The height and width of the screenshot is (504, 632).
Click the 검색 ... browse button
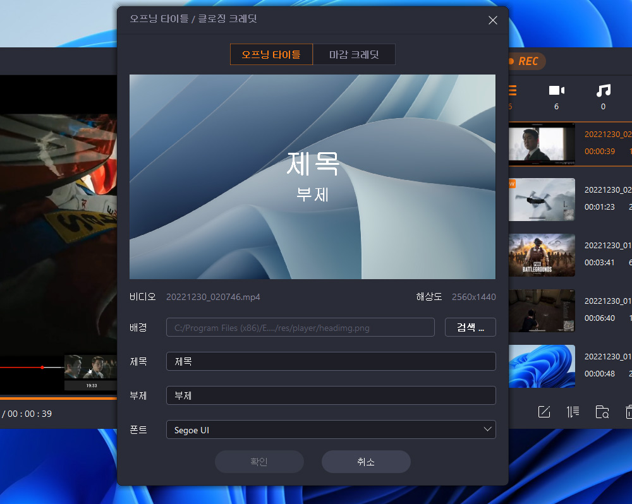point(470,327)
